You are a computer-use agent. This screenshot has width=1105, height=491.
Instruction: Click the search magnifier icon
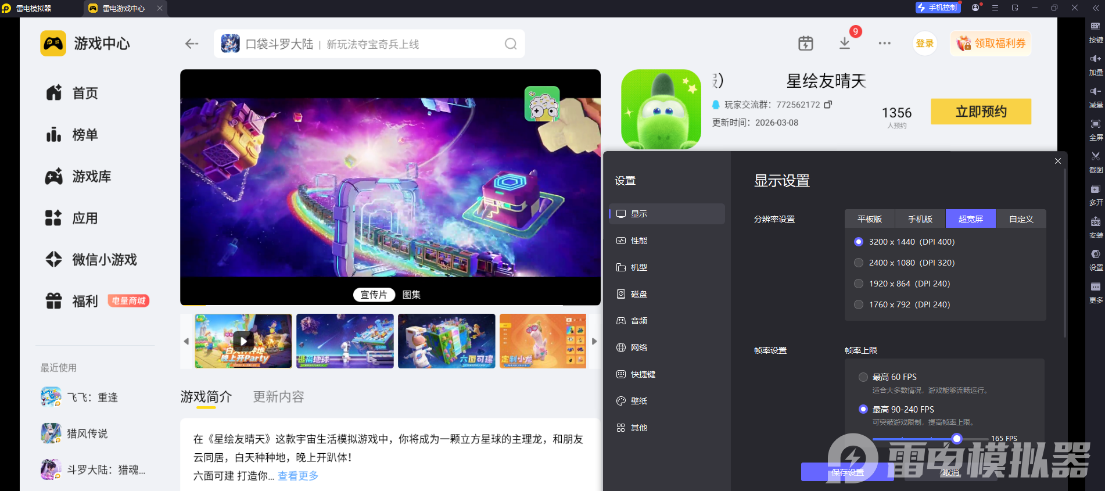pos(511,44)
